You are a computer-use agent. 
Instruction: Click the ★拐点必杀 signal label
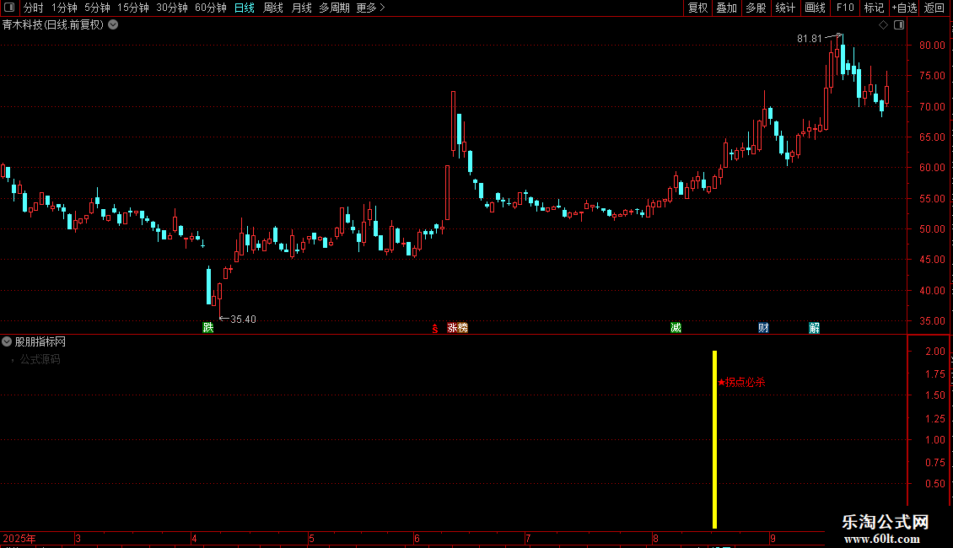point(741,382)
